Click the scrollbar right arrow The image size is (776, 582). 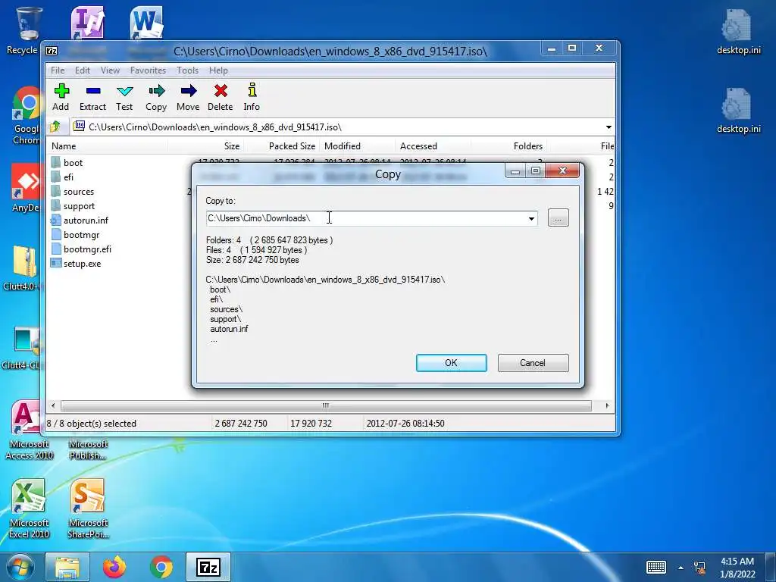(607, 406)
